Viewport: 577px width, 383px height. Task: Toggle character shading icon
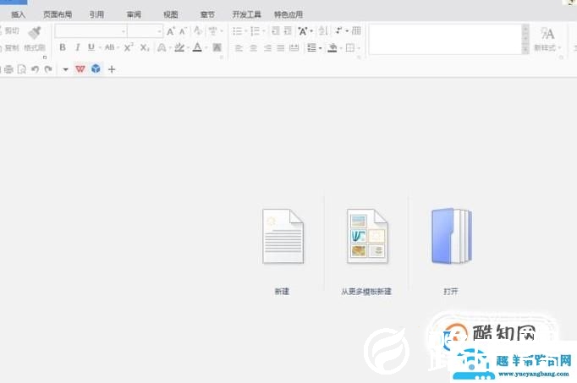tap(217, 47)
